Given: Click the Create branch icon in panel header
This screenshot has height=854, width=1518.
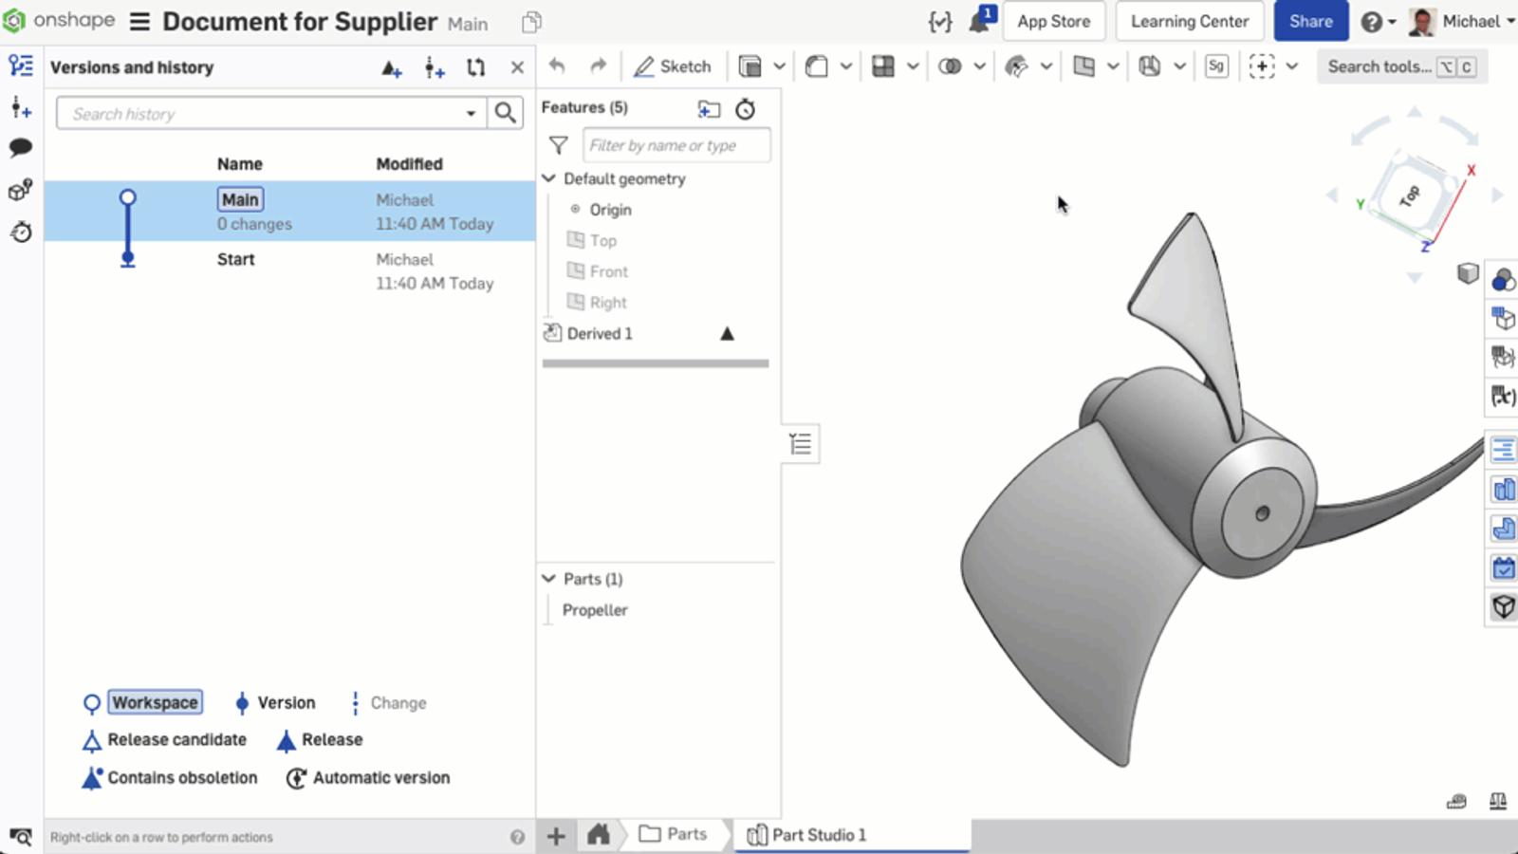Looking at the screenshot, I should pyautogui.click(x=435, y=67).
